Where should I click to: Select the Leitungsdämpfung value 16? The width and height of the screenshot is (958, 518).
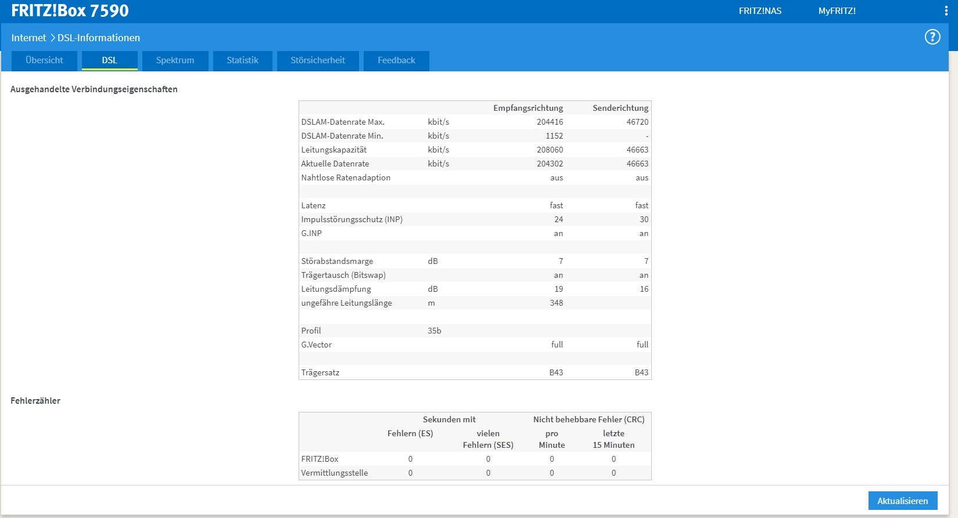click(x=644, y=289)
